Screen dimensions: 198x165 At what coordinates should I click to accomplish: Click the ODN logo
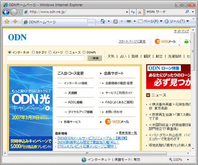(17, 37)
